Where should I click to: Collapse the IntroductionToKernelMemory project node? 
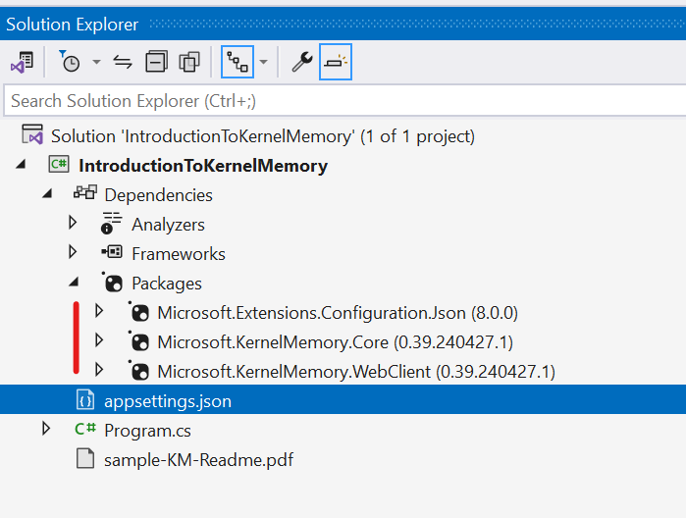tap(22, 166)
